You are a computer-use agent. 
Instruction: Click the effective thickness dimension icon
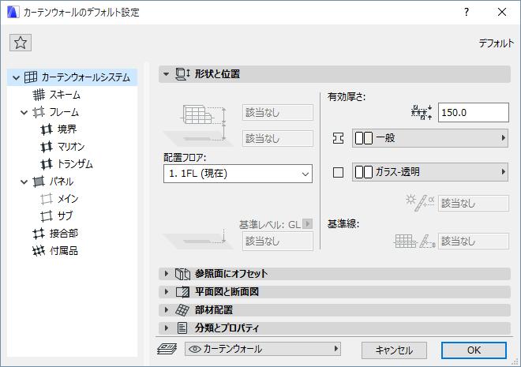coord(422,112)
